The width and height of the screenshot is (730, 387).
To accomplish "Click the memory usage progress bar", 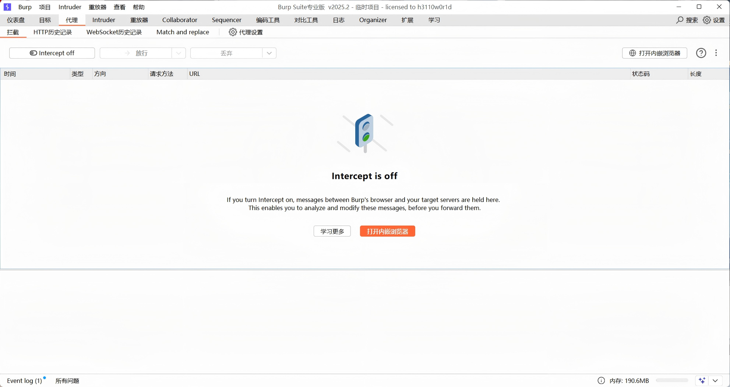I will tap(672, 380).
